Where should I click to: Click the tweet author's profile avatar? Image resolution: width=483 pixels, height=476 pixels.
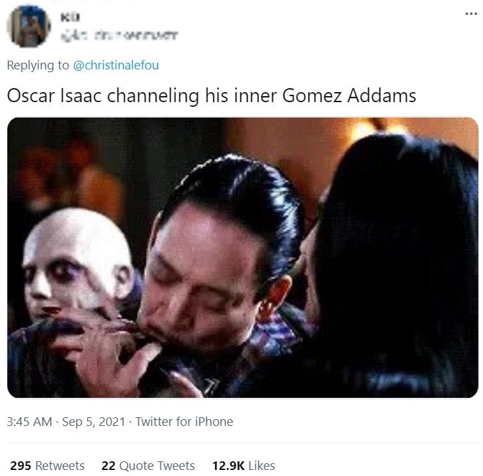point(29,27)
